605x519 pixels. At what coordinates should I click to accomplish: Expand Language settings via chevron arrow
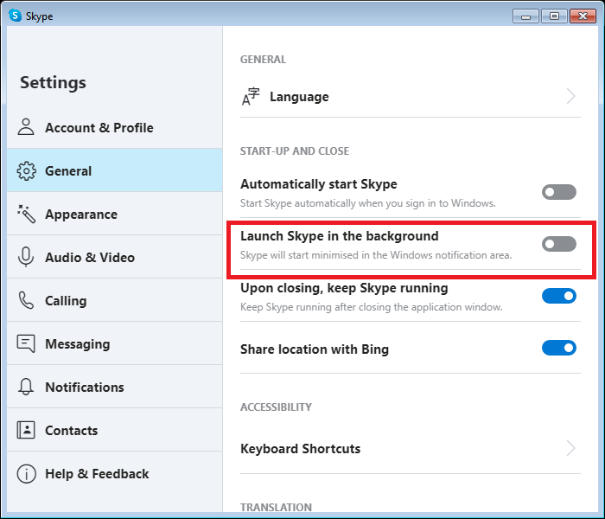(571, 96)
